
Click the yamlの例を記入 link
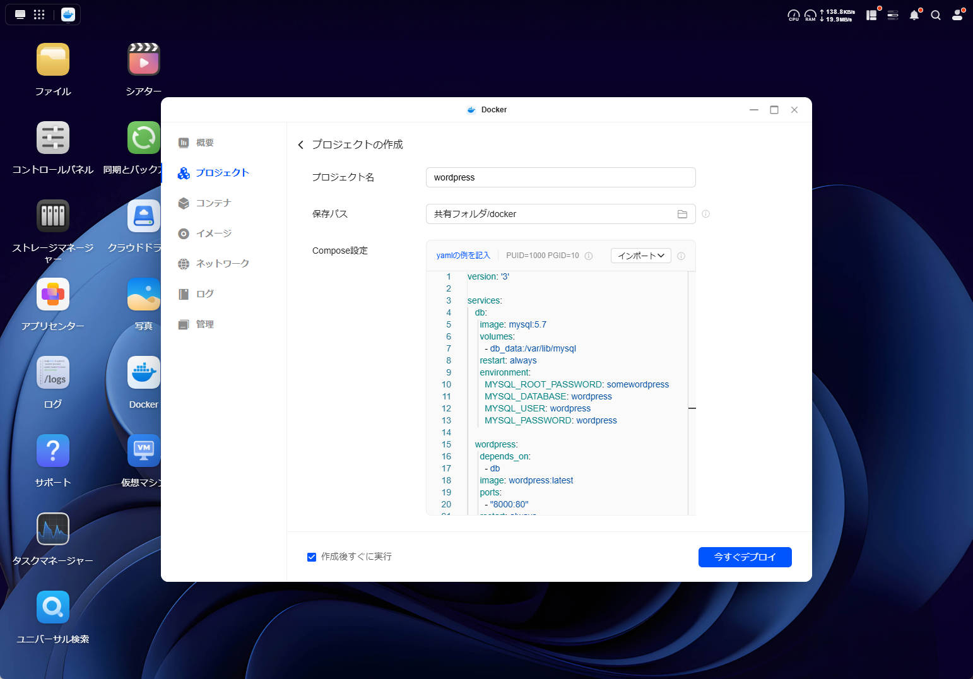click(x=463, y=256)
